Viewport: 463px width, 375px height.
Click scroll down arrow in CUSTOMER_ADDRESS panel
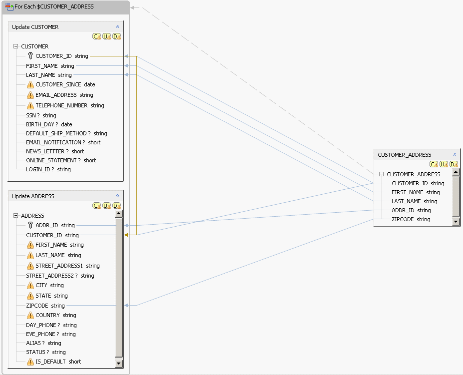pyautogui.click(x=456, y=222)
